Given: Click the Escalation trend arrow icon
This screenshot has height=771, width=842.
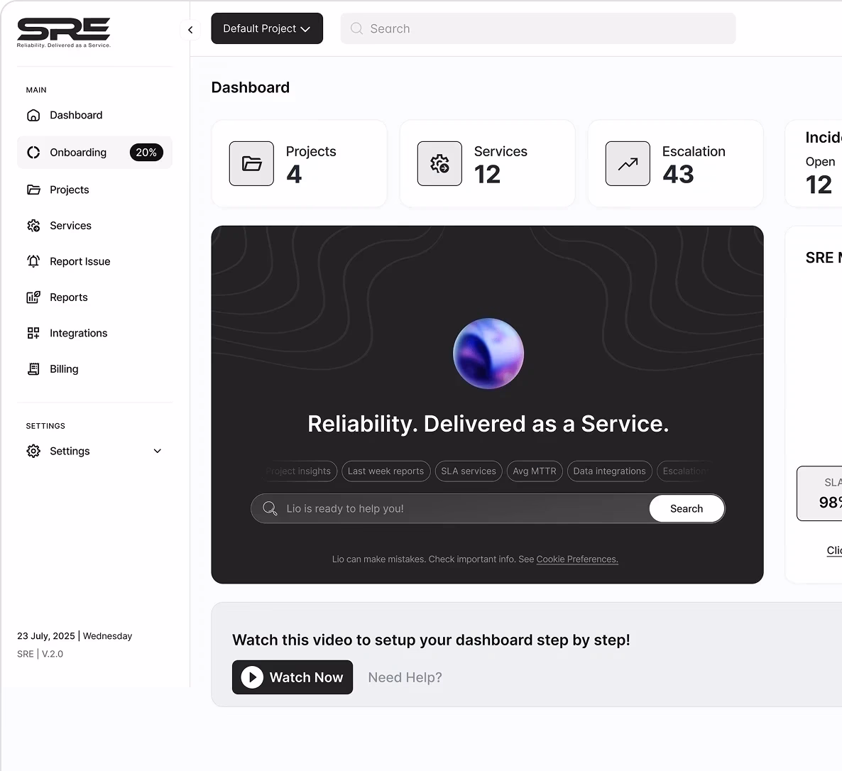Looking at the screenshot, I should click(x=628, y=164).
